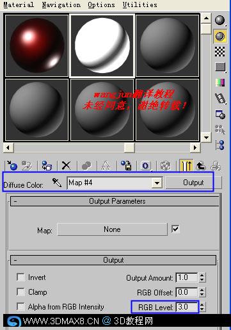This screenshot has height=330, width=231.
Task: Collapse the Output Parameters rollout
Action: pos(115,201)
